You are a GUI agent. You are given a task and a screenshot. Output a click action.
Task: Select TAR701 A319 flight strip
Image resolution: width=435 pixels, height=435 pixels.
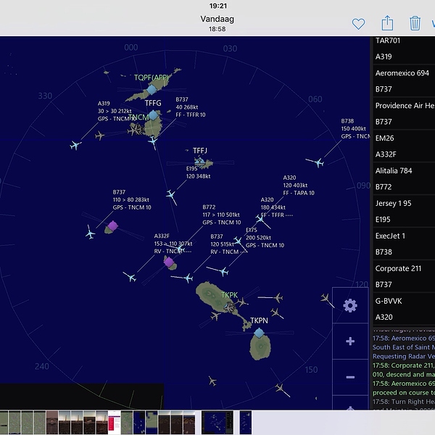(x=404, y=49)
